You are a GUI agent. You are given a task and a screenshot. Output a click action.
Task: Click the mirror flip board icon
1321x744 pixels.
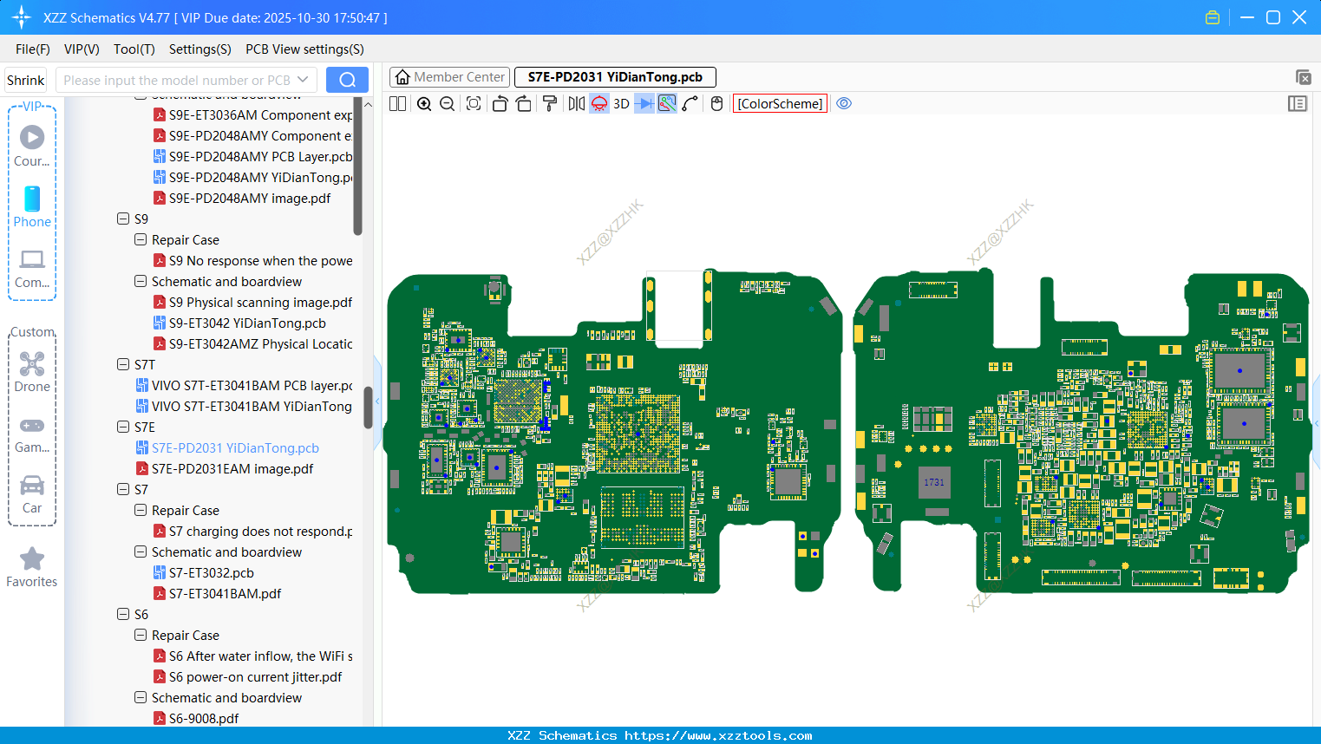pyautogui.click(x=576, y=104)
